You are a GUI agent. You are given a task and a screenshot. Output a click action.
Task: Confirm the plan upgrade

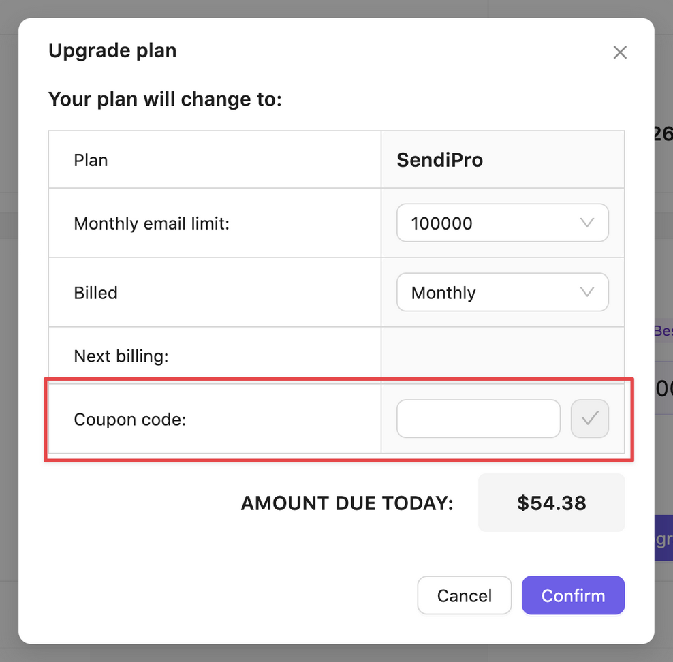(x=573, y=595)
